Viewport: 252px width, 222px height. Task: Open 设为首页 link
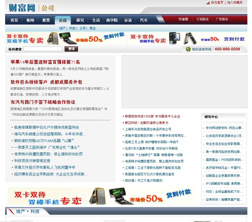[x=217, y=3]
